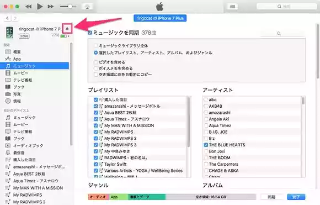This screenshot has height=205, width=320.
Task: Click the rewind playback button
Action: (28, 7)
